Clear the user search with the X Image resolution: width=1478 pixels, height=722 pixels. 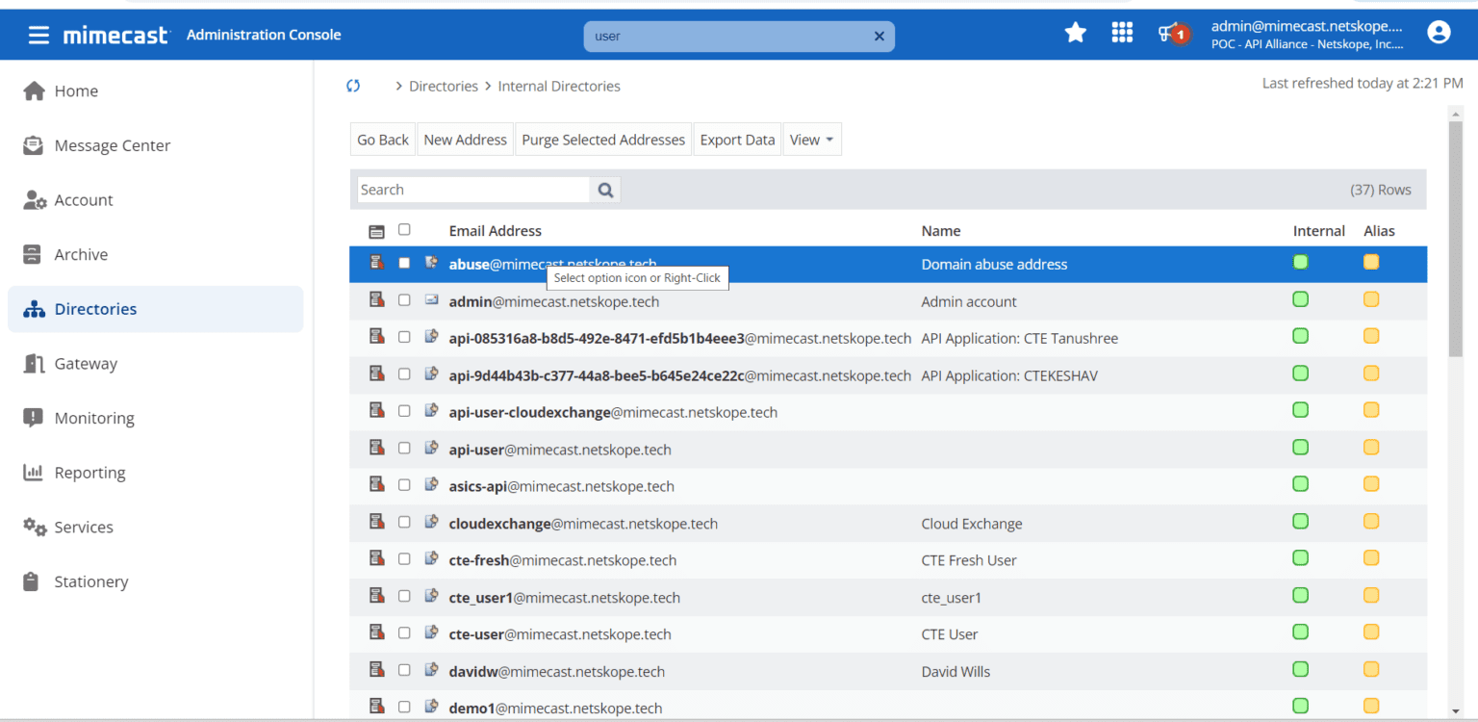[x=879, y=36]
